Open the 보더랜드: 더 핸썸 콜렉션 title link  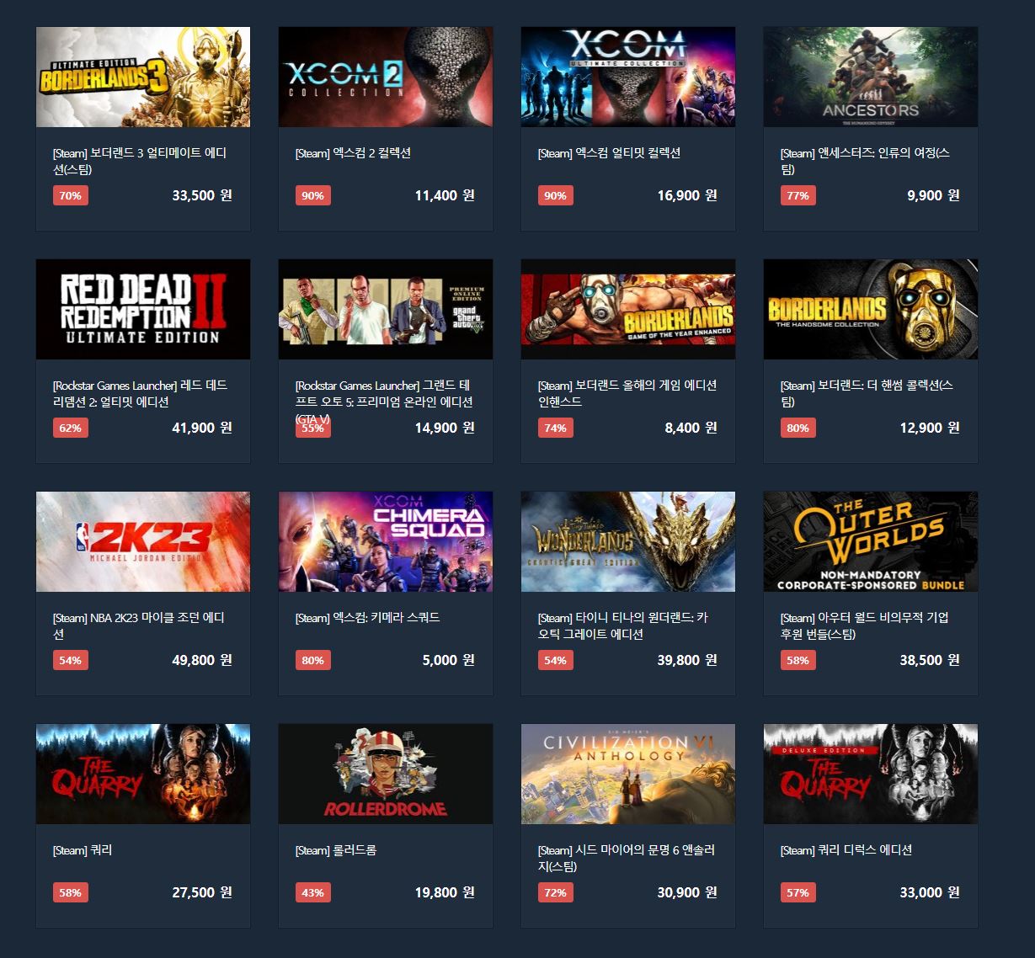[x=867, y=394]
